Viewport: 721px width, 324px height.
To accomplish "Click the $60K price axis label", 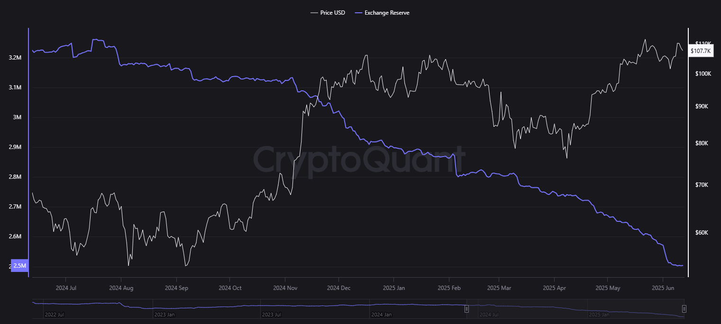I will 701,233.
